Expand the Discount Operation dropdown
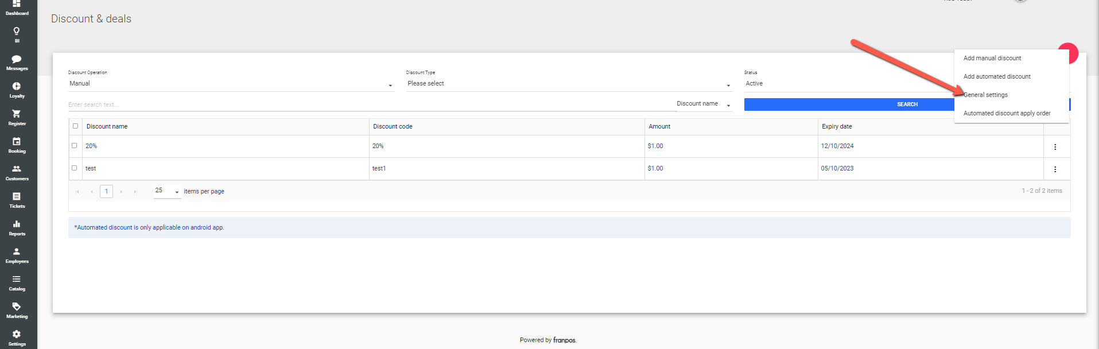1099x349 pixels. pos(231,84)
